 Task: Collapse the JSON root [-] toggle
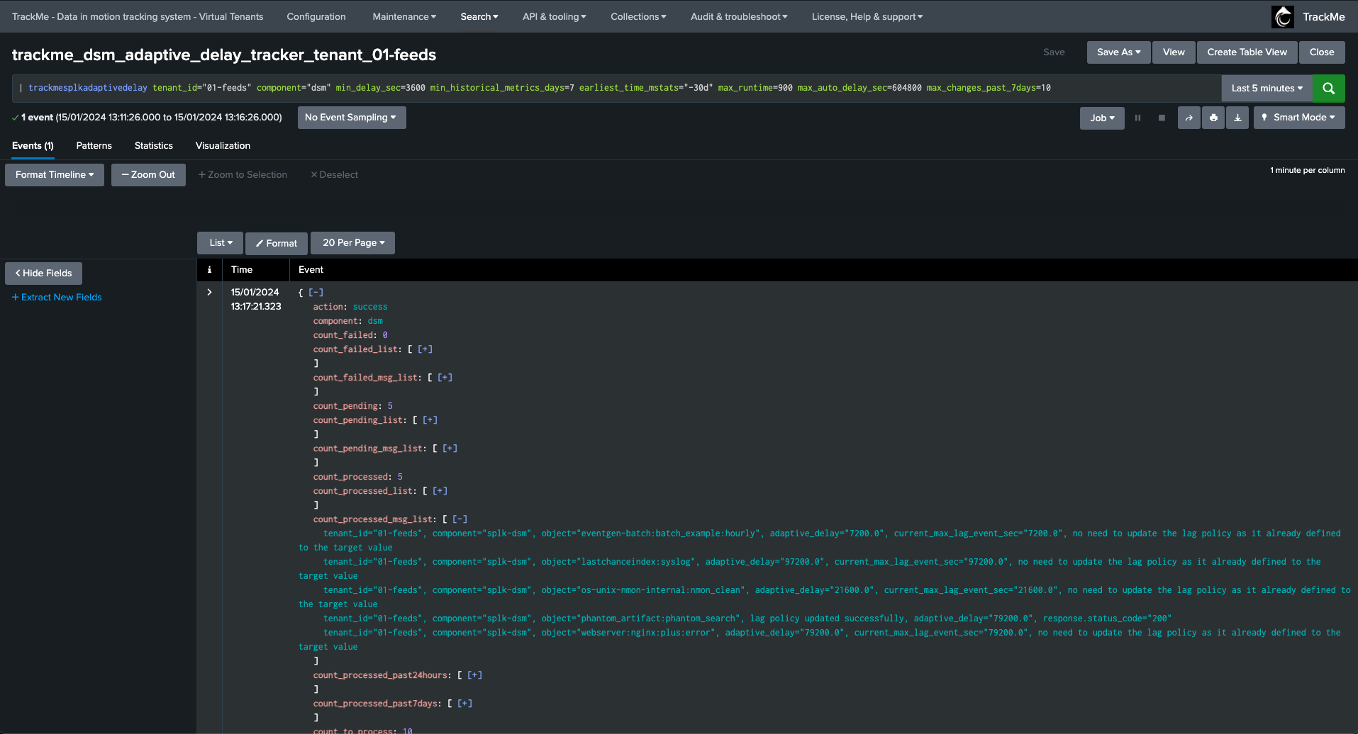tap(316, 293)
